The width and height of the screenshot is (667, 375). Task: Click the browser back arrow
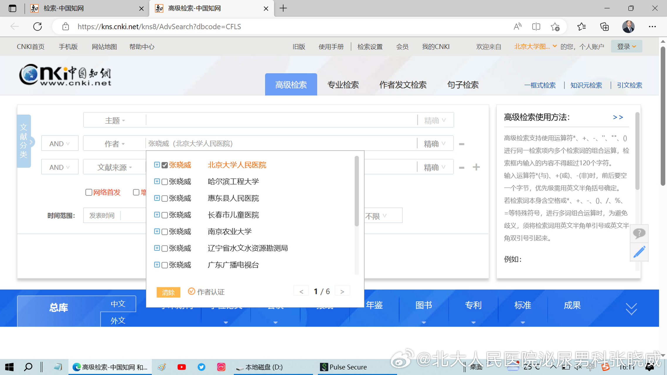coord(14,27)
